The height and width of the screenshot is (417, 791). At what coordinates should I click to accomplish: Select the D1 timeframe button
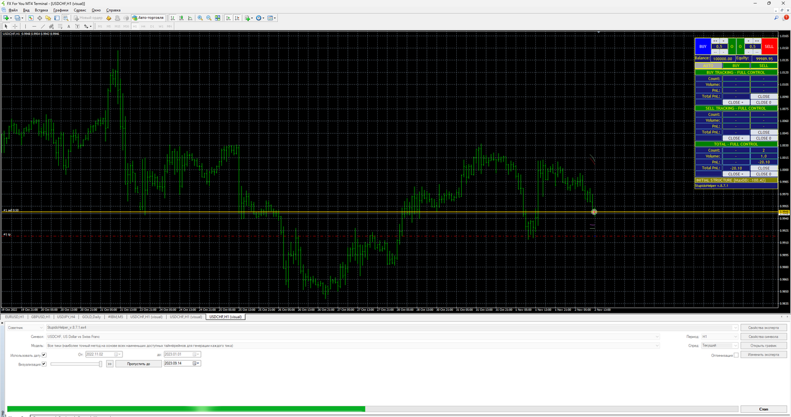pyautogui.click(x=152, y=26)
